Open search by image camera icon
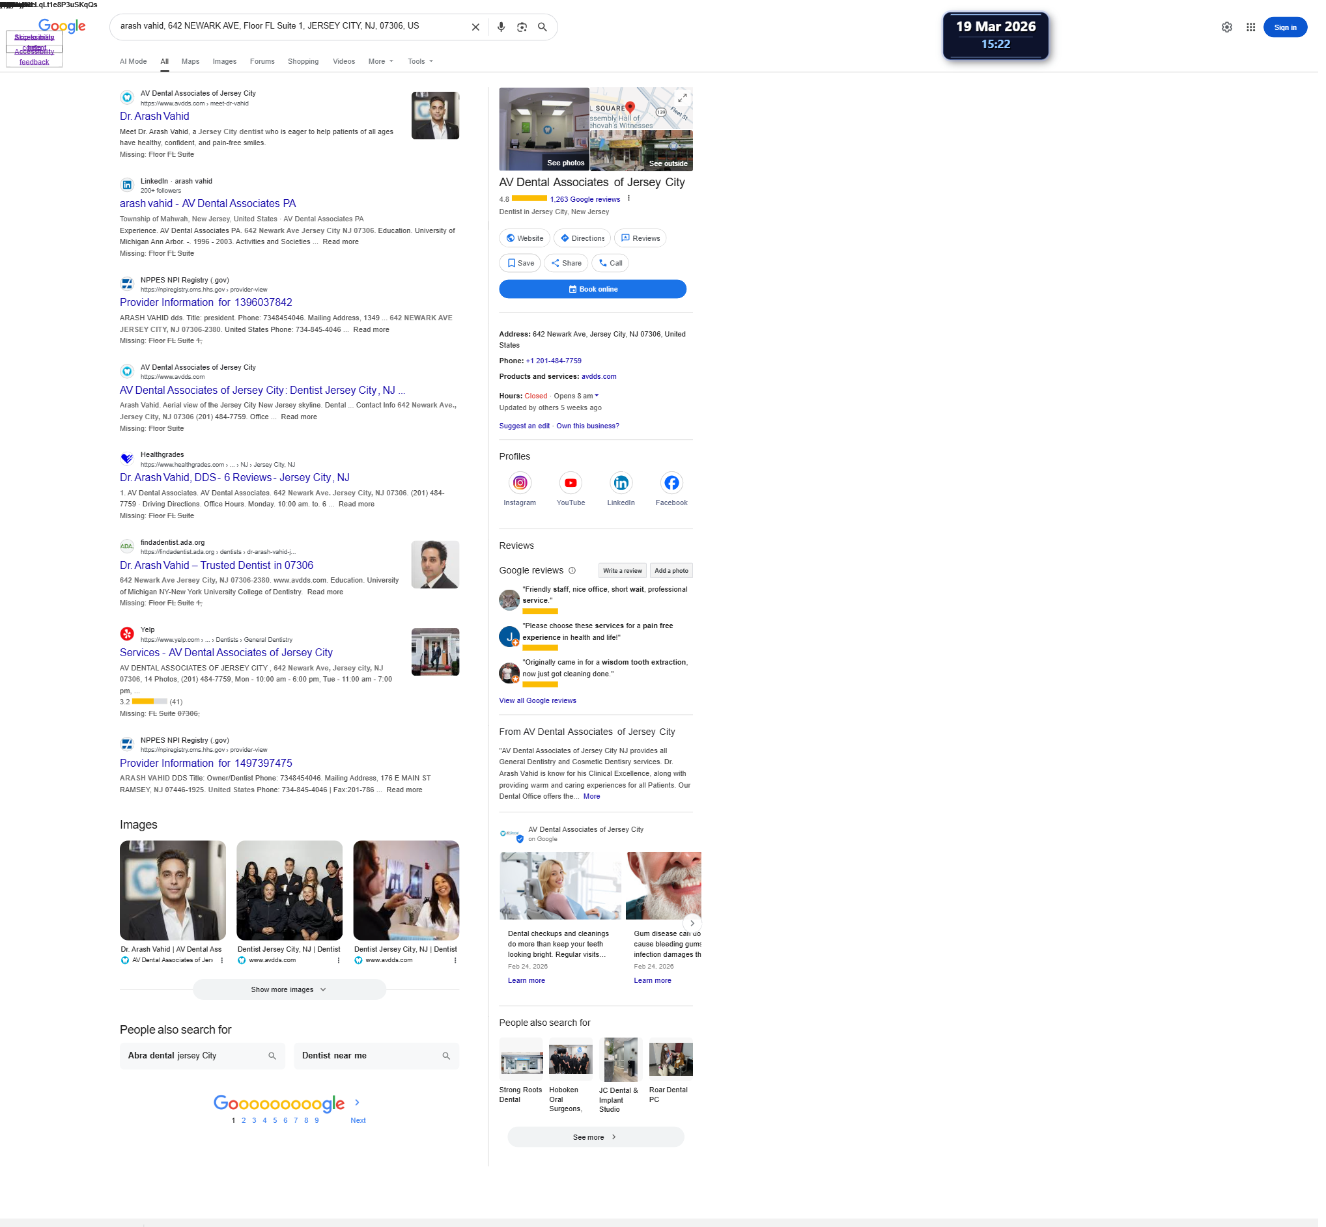1326x1227 pixels. [522, 27]
